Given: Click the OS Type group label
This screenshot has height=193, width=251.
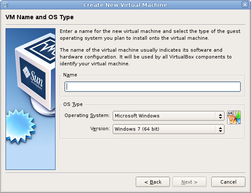Looking at the screenshot, I should click(x=73, y=104).
